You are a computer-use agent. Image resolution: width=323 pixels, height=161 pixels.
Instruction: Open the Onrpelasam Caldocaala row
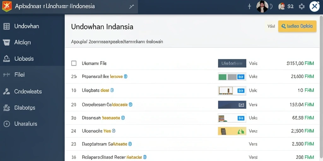pos(193,104)
